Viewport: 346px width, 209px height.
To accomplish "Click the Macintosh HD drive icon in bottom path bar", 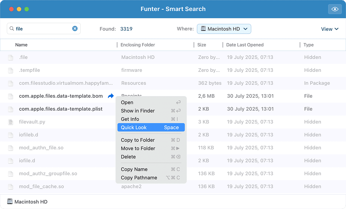I will pyautogui.click(x=10, y=201).
